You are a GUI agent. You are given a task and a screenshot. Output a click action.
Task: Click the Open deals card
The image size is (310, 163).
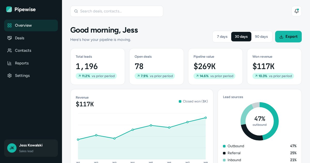coord(157,66)
